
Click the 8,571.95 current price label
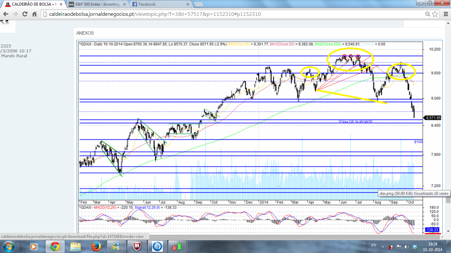433,118
